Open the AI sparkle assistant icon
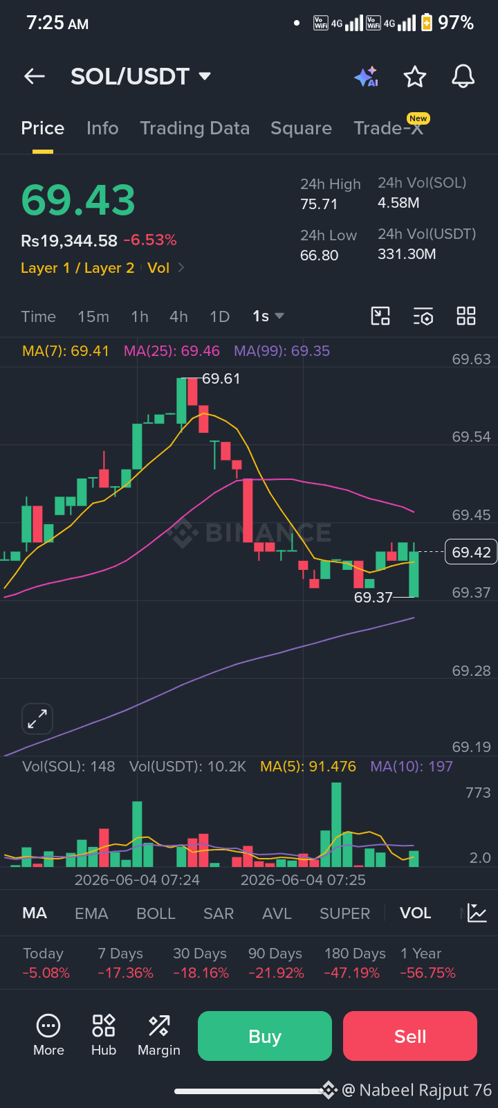The height and width of the screenshot is (1108, 498). 366,76
